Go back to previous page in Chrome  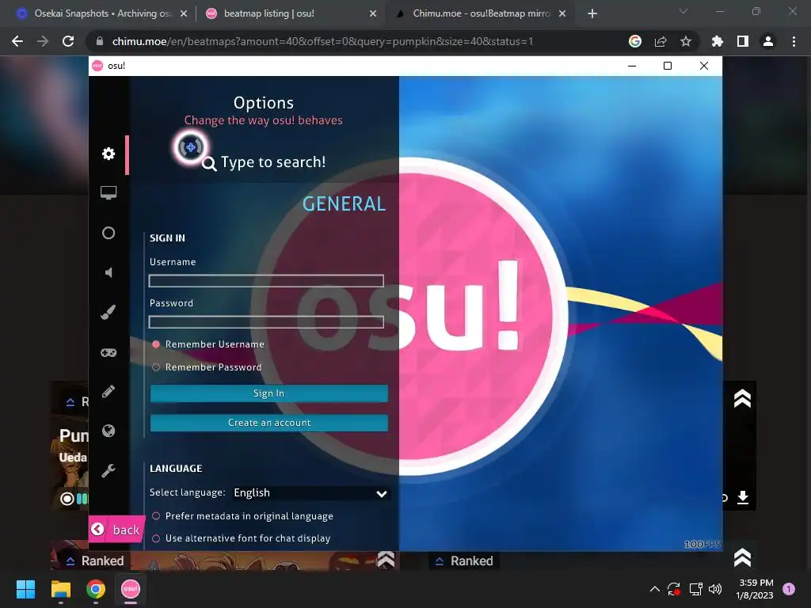17,41
